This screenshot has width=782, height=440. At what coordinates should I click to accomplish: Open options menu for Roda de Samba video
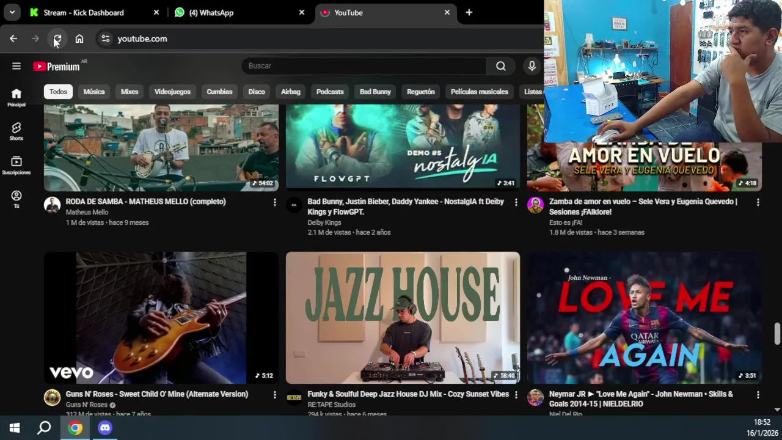click(x=274, y=202)
